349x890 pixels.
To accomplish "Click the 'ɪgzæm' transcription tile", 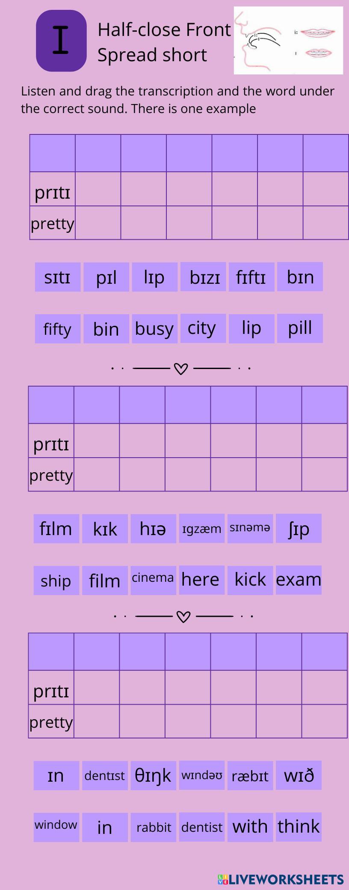I will [x=202, y=529].
